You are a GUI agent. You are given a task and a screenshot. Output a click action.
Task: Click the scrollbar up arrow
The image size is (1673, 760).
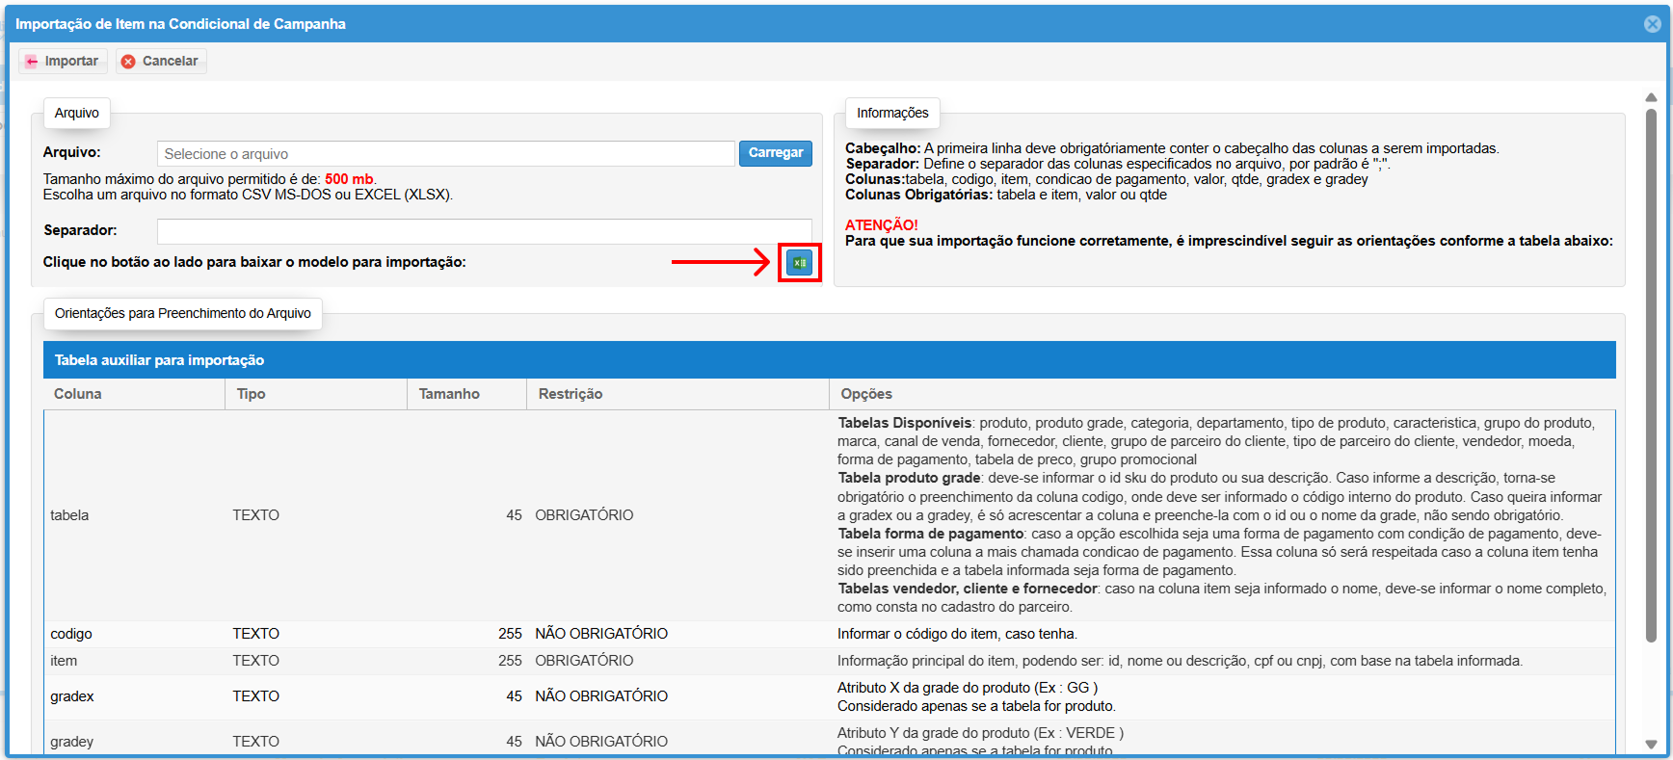pos(1651,97)
